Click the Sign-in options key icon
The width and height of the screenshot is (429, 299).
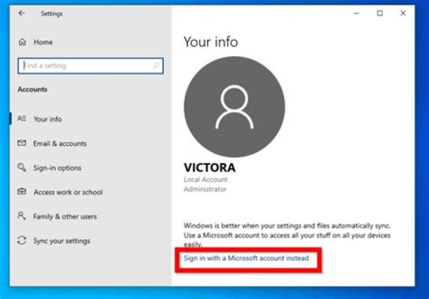(22, 167)
